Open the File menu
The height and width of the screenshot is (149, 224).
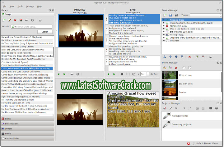[x=4, y=6]
